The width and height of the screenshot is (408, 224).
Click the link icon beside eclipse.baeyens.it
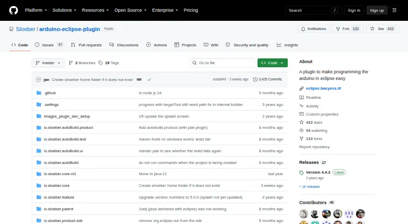tap(301, 89)
